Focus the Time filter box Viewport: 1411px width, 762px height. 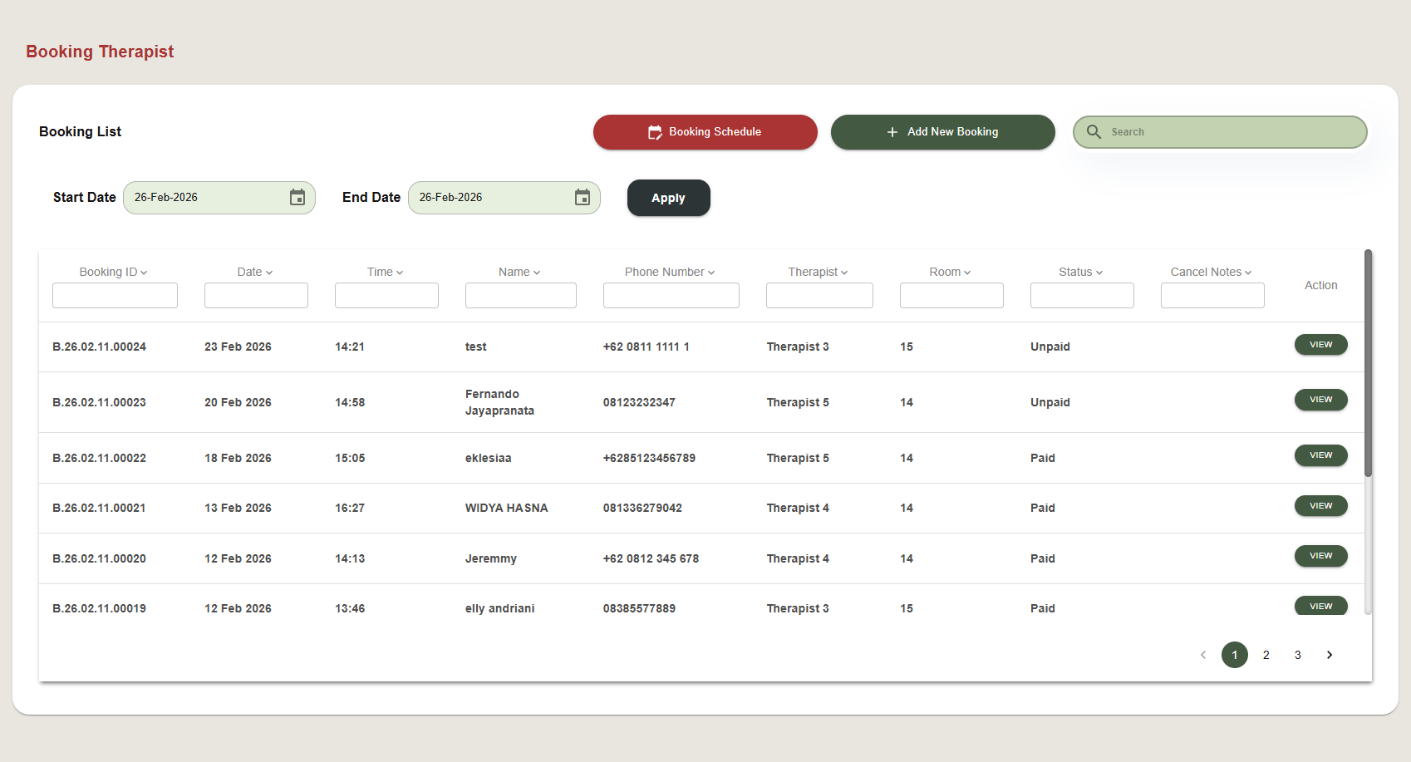point(386,295)
